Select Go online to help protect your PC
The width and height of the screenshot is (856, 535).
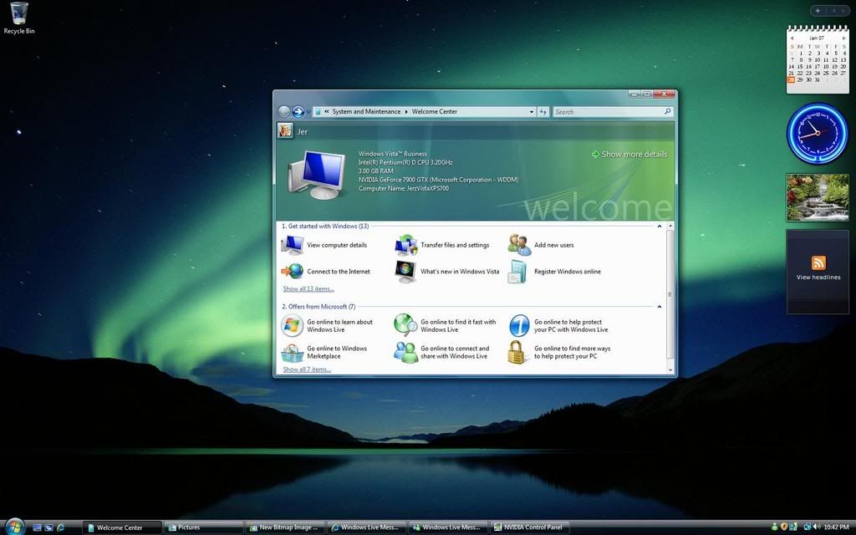click(x=558, y=326)
